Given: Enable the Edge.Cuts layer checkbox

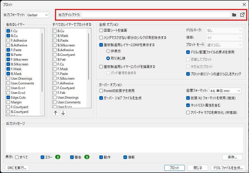Looking at the screenshot, I should coord(8,98).
